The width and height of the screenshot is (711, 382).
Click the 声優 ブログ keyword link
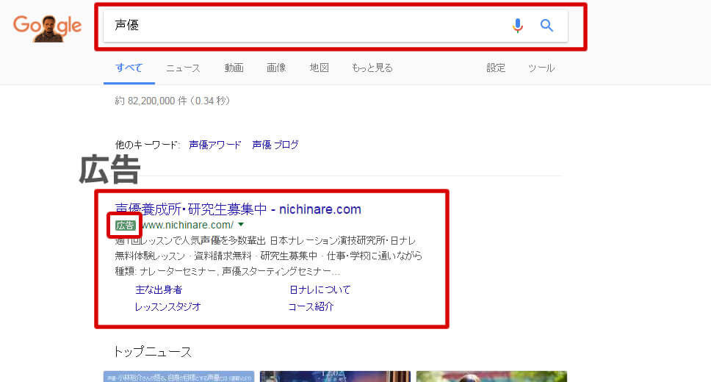click(275, 145)
